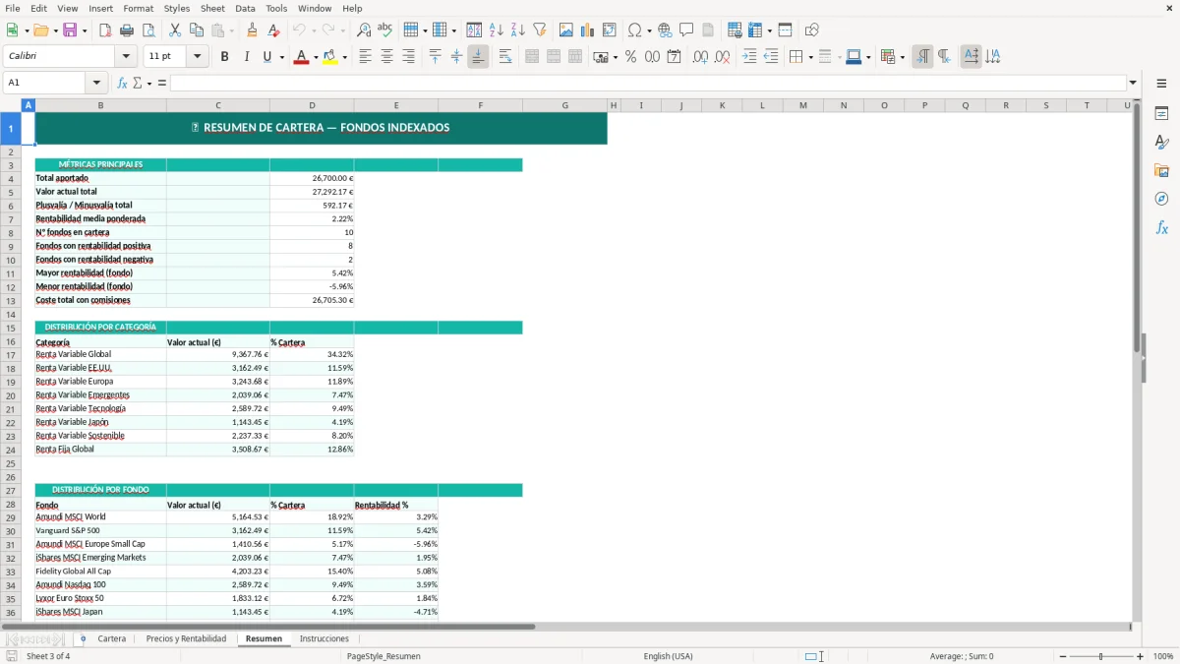
Task: Open Find and Replace
Action: pos(364,30)
